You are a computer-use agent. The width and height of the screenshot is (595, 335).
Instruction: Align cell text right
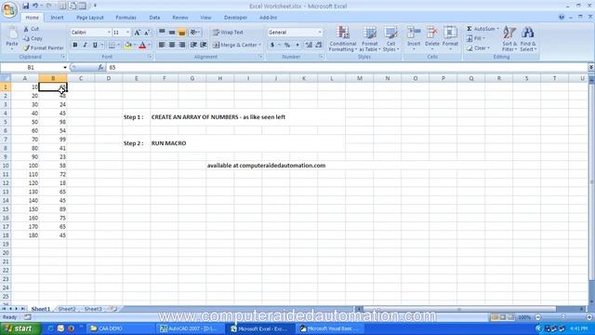[x=182, y=45]
